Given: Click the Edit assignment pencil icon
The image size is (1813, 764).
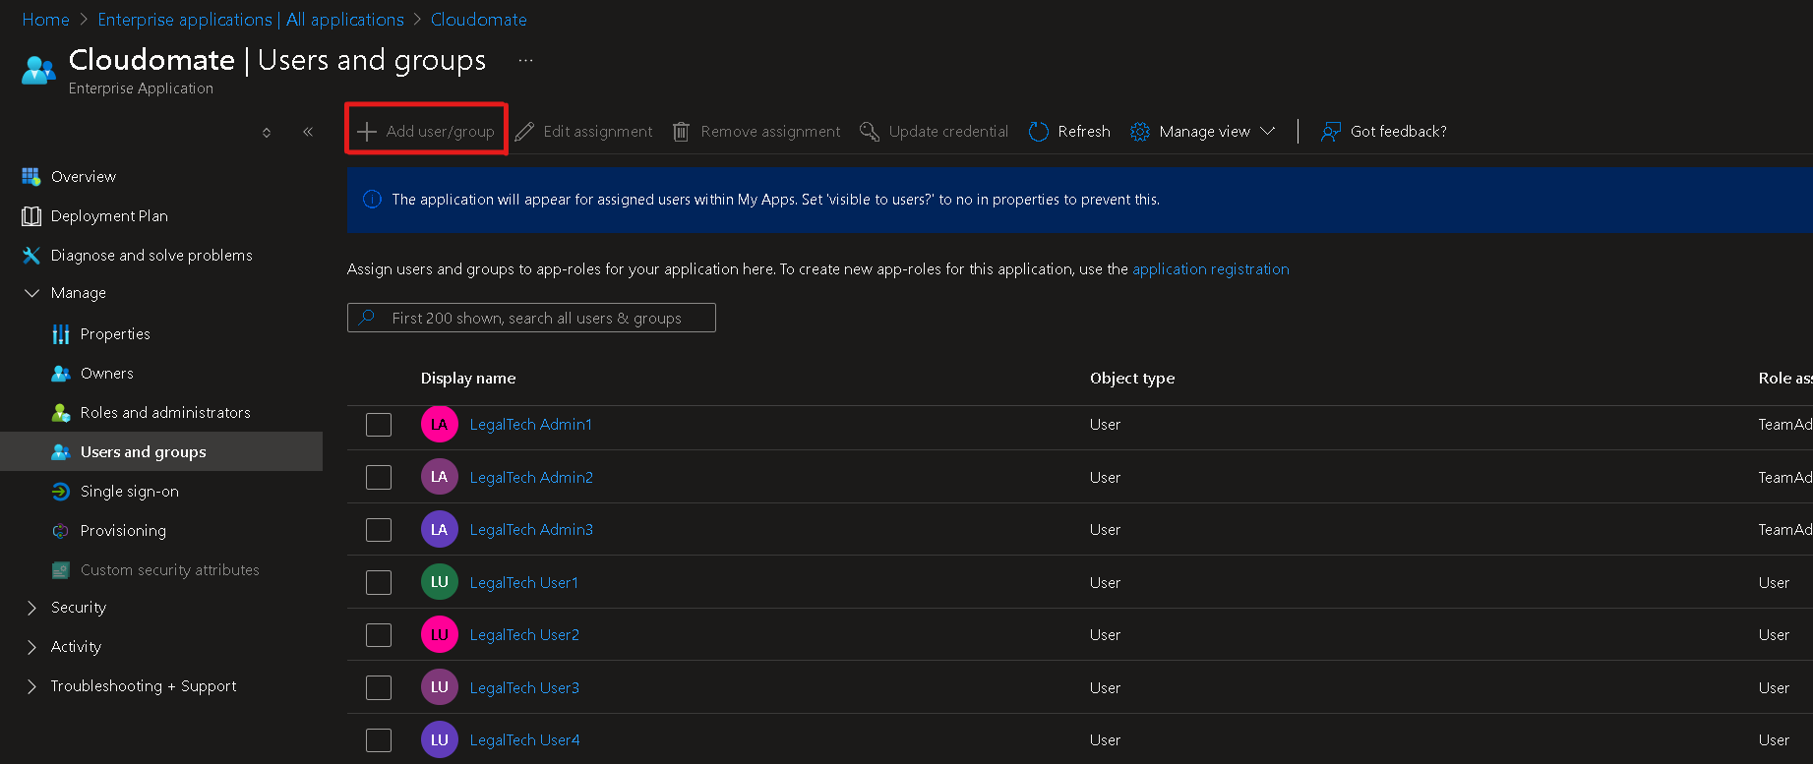Looking at the screenshot, I should 524,132.
